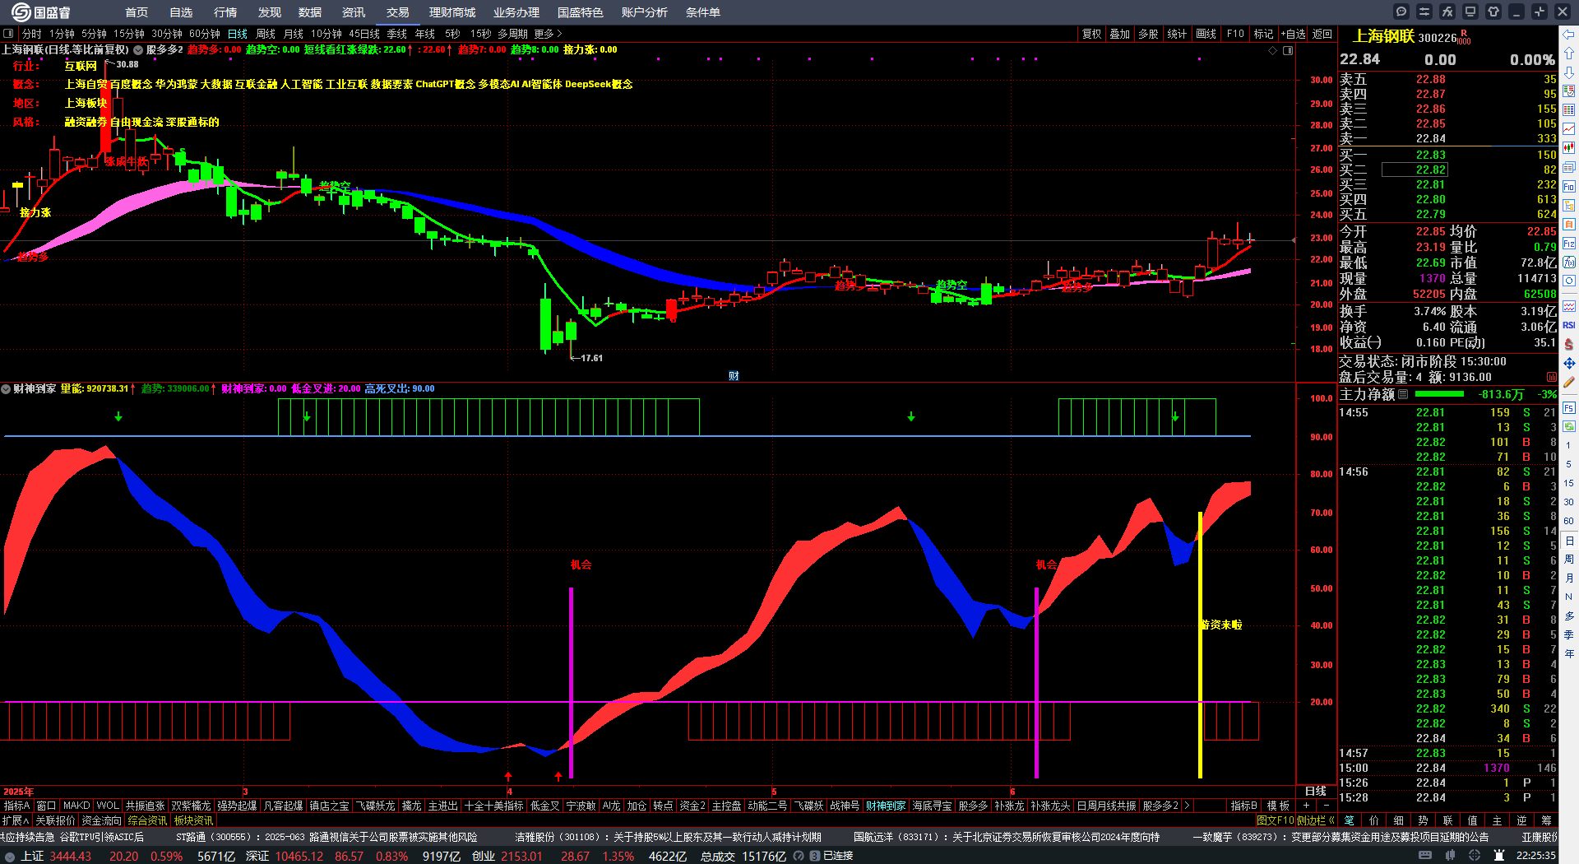1579x864 pixels.
Task: Open 指标B indicator selector
Action: pos(1243,806)
